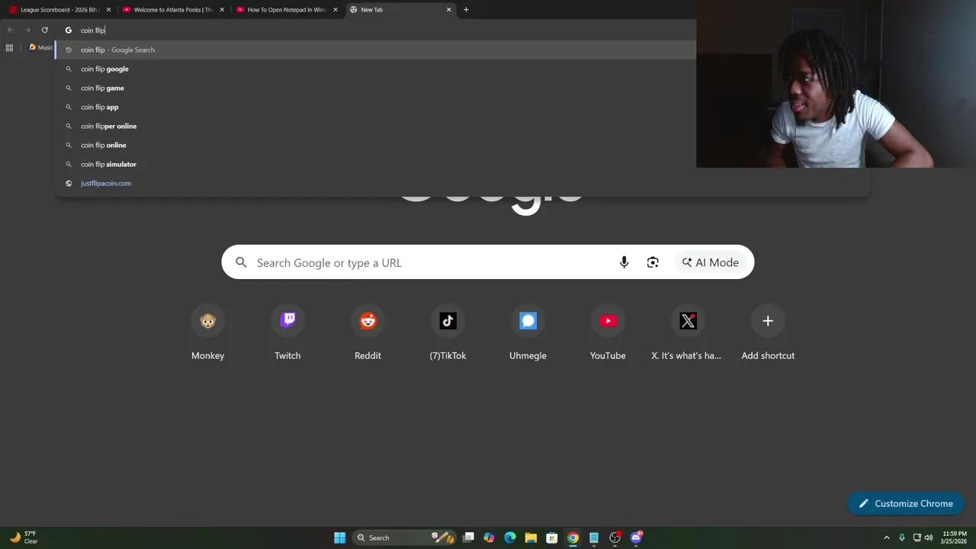Launch Microsoft Edge from the taskbar
Image resolution: width=976 pixels, height=549 pixels.
pos(510,538)
